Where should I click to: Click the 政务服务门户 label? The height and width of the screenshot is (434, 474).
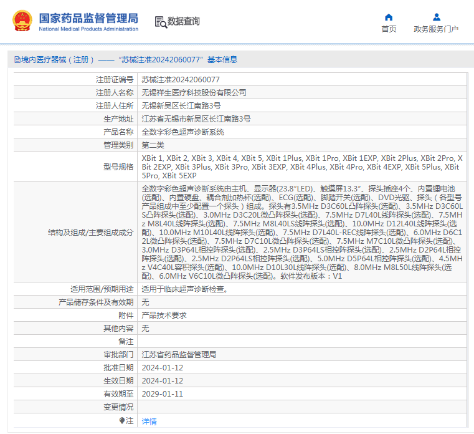436,29
